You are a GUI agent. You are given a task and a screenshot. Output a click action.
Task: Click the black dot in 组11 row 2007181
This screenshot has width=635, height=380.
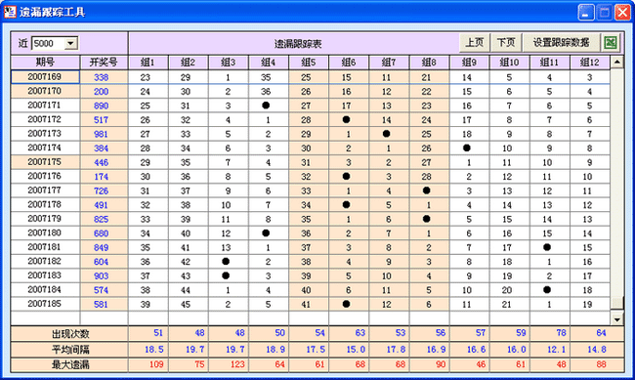[547, 247]
